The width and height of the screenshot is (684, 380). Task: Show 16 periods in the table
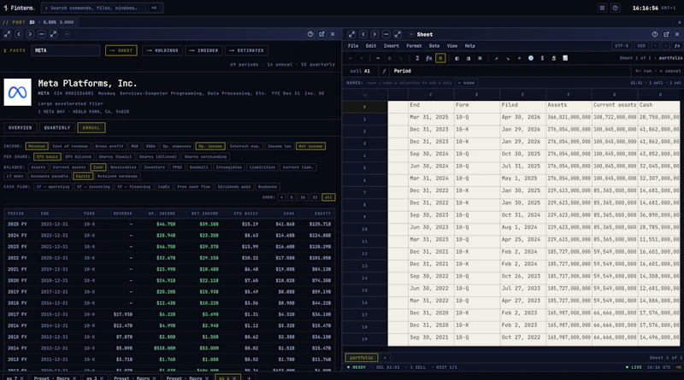click(303, 197)
